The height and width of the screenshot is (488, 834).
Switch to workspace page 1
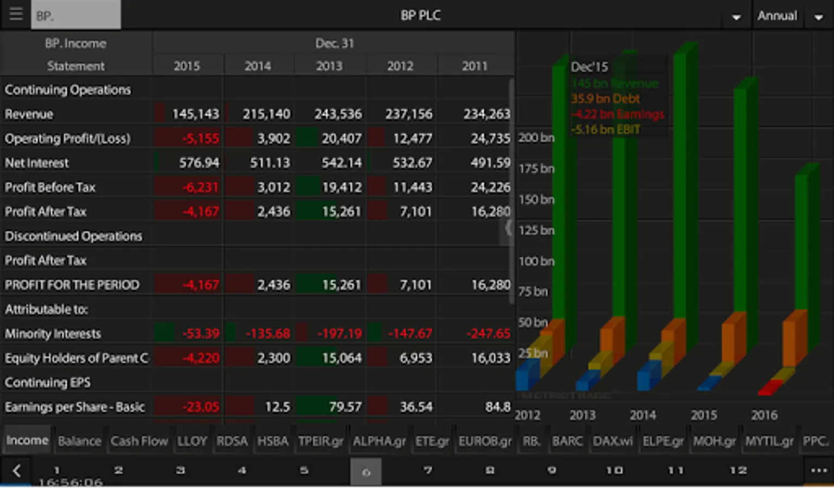(x=57, y=470)
